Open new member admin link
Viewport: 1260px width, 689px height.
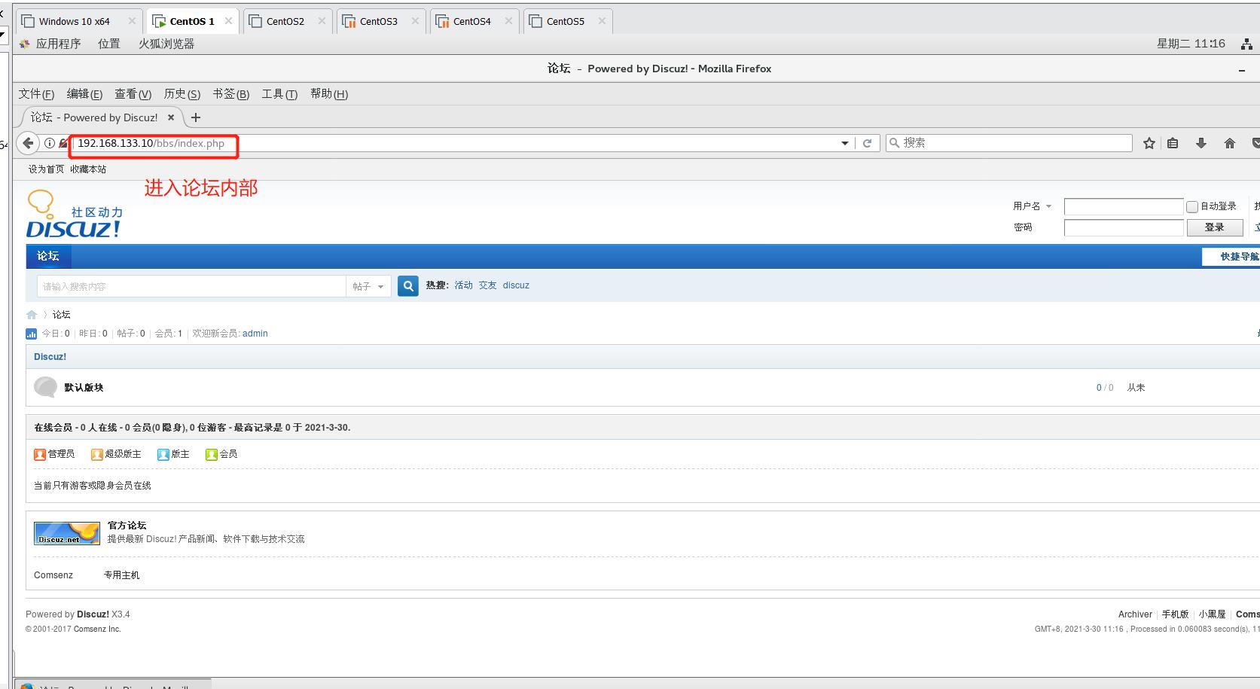pos(255,334)
